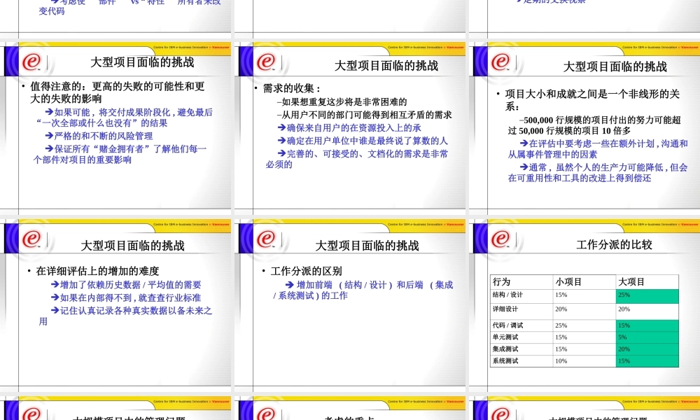Click the bullet 在评估中要考虑一些在额外计划
This screenshot has width=700, height=420.
click(x=598, y=149)
